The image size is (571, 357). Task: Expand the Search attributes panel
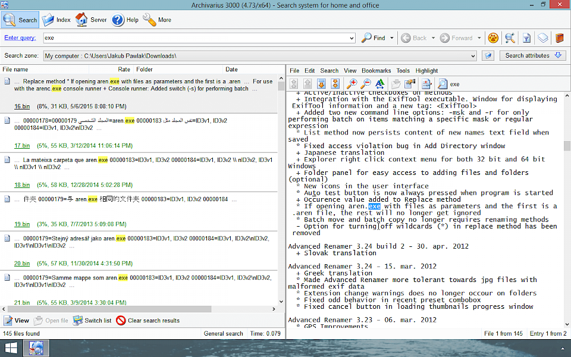click(x=533, y=55)
